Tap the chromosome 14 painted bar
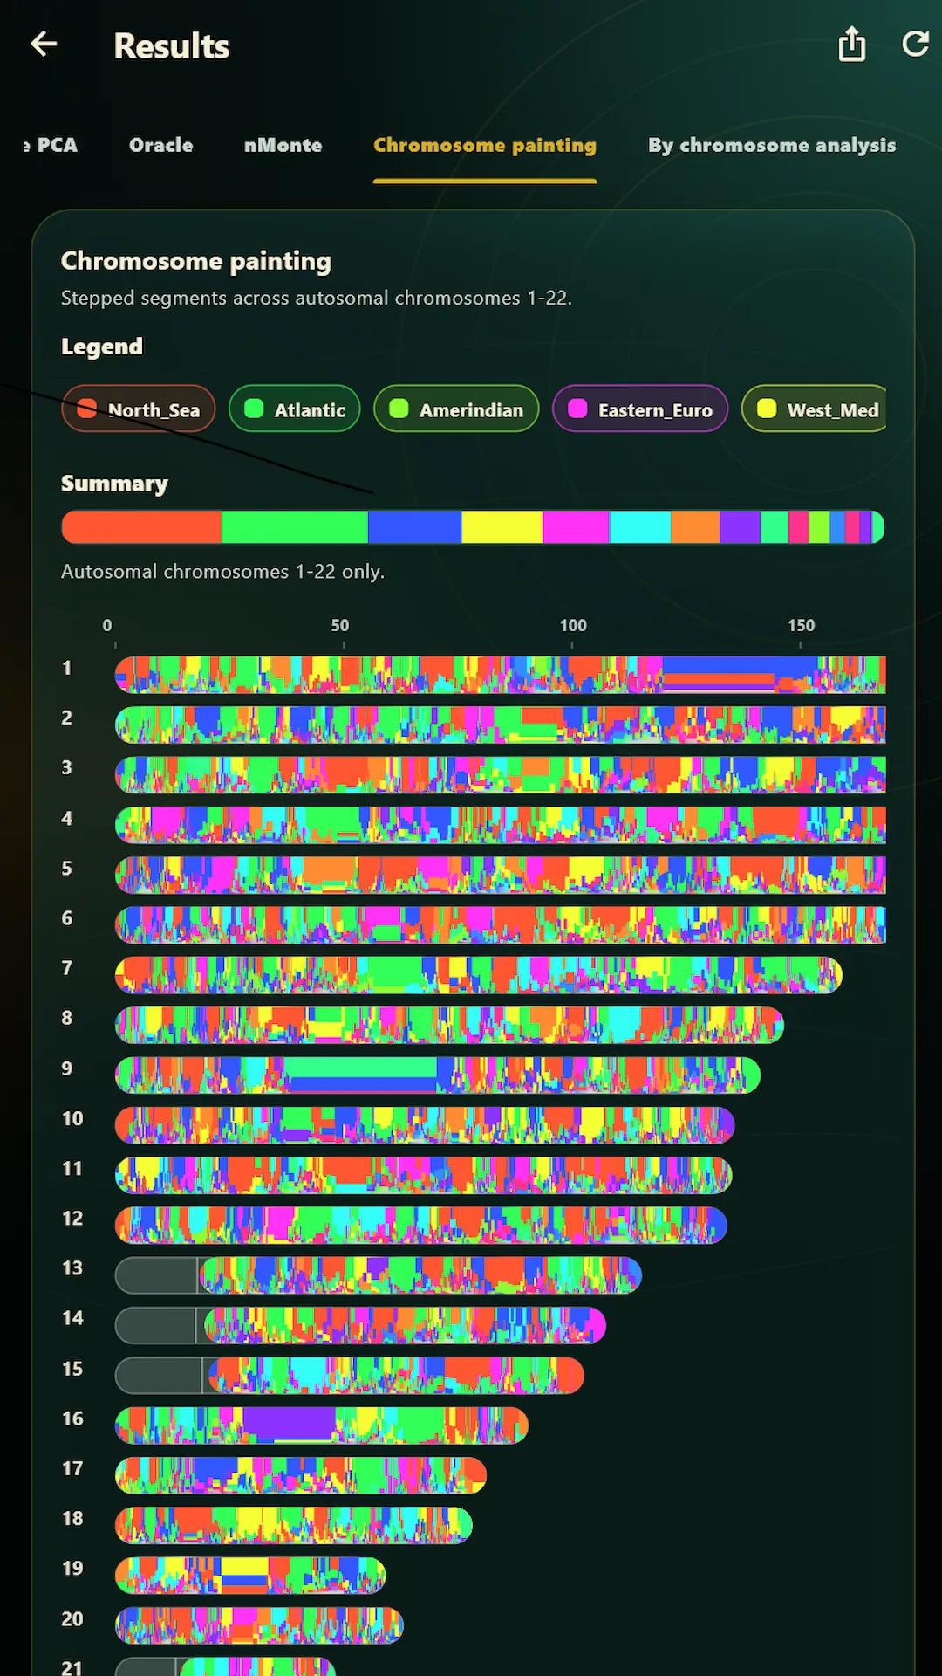This screenshot has width=942, height=1676. [x=361, y=1325]
